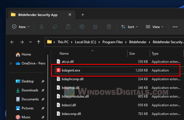The width and height of the screenshot is (184, 120).
Task: Click the bdaphconp.dll file icon
Action: click(58, 79)
